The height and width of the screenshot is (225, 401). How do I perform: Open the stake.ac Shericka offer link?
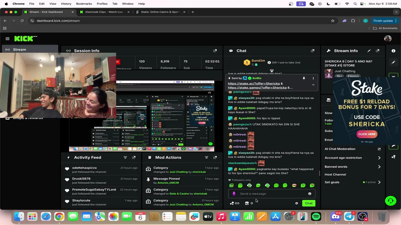[254, 83]
